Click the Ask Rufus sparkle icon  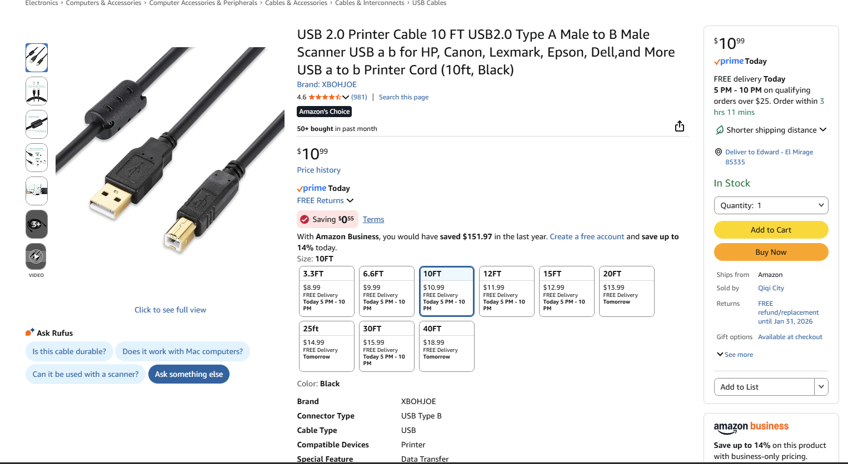click(x=30, y=332)
